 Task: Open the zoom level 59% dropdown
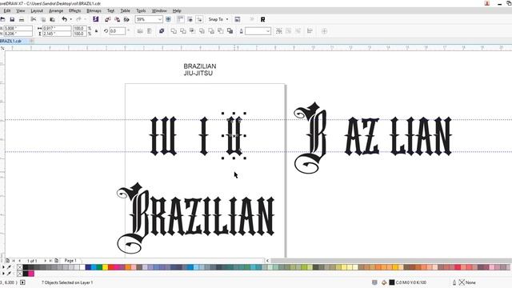pyautogui.click(x=160, y=19)
